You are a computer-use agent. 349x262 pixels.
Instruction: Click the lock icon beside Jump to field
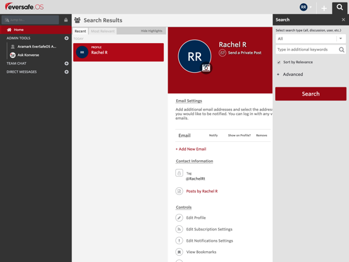66,20
